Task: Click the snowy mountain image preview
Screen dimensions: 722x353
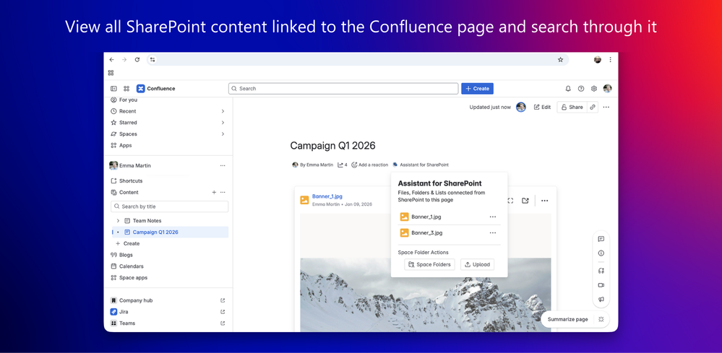Action: click(426, 295)
